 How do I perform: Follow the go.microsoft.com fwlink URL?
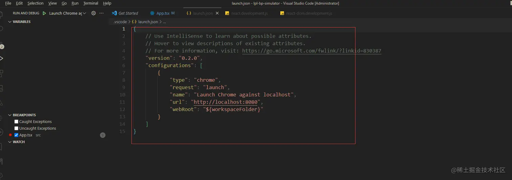[312, 51]
